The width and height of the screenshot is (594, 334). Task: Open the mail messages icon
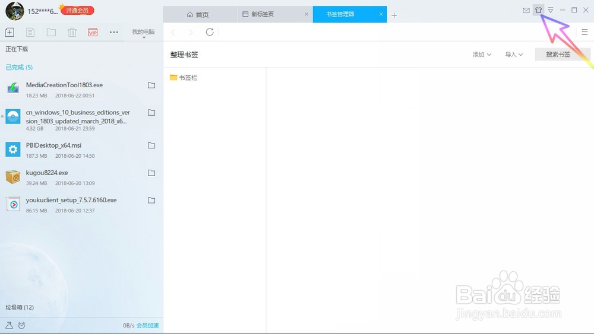(x=526, y=10)
